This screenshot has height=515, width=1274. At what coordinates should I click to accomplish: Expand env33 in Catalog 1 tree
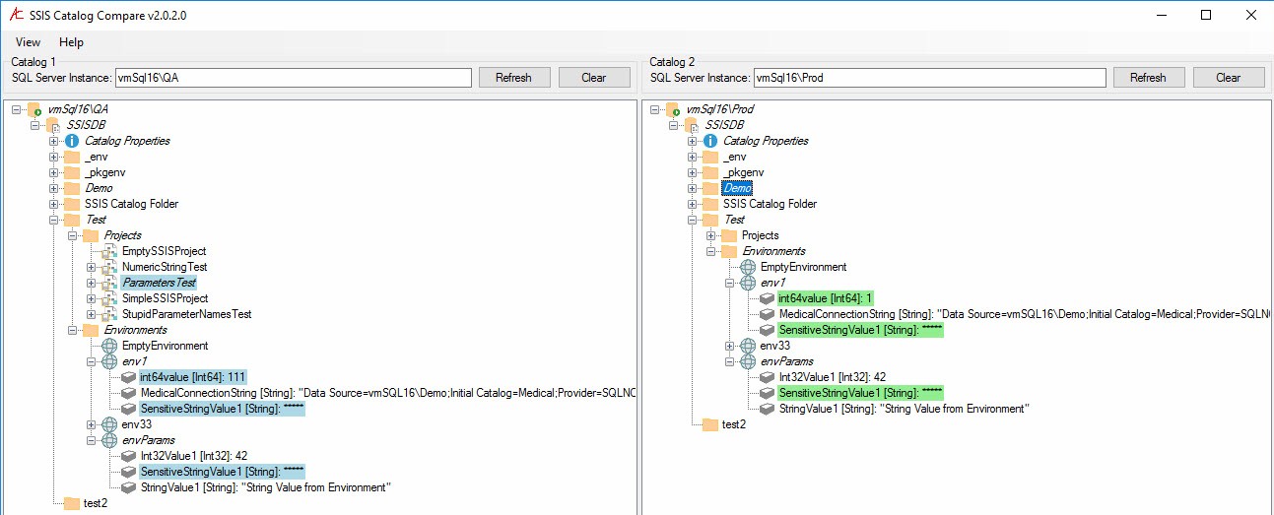pyautogui.click(x=92, y=424)
